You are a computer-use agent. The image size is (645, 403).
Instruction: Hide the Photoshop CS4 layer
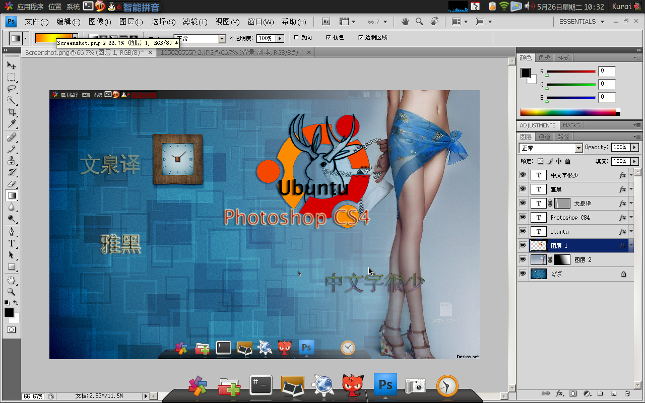tap(523, 218)
